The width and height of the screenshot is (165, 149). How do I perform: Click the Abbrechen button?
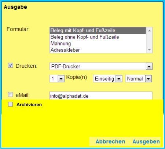pos(110,142)
